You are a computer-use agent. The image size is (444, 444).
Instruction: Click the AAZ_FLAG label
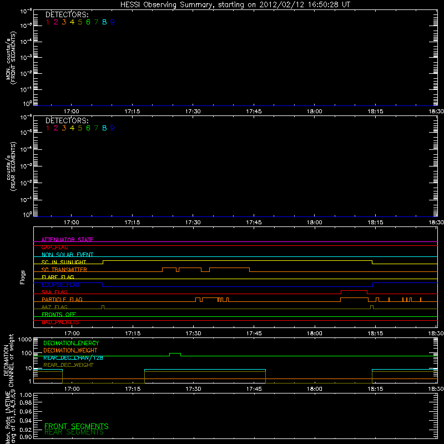pyautogui.click(x=54, y=307)
